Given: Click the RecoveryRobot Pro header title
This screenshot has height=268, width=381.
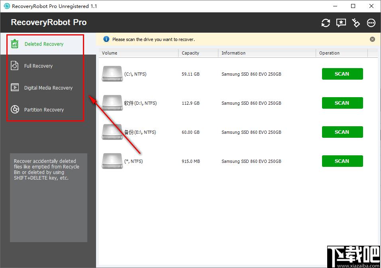Looking at the screenshot, I should click(49, 22).
